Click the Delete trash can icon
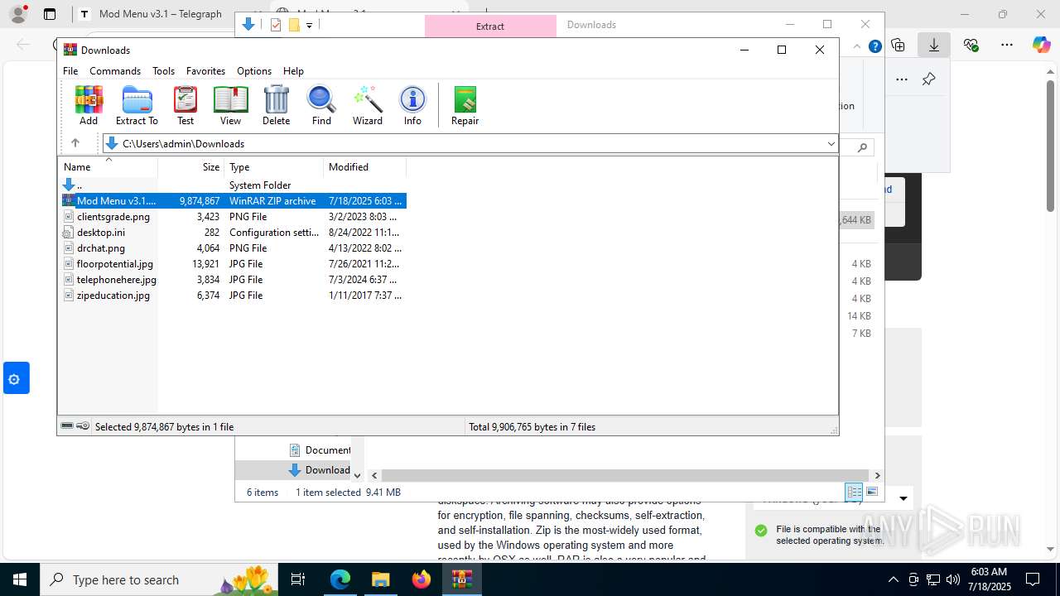Screen dimensions: 1060x596 tap(276, 105)
